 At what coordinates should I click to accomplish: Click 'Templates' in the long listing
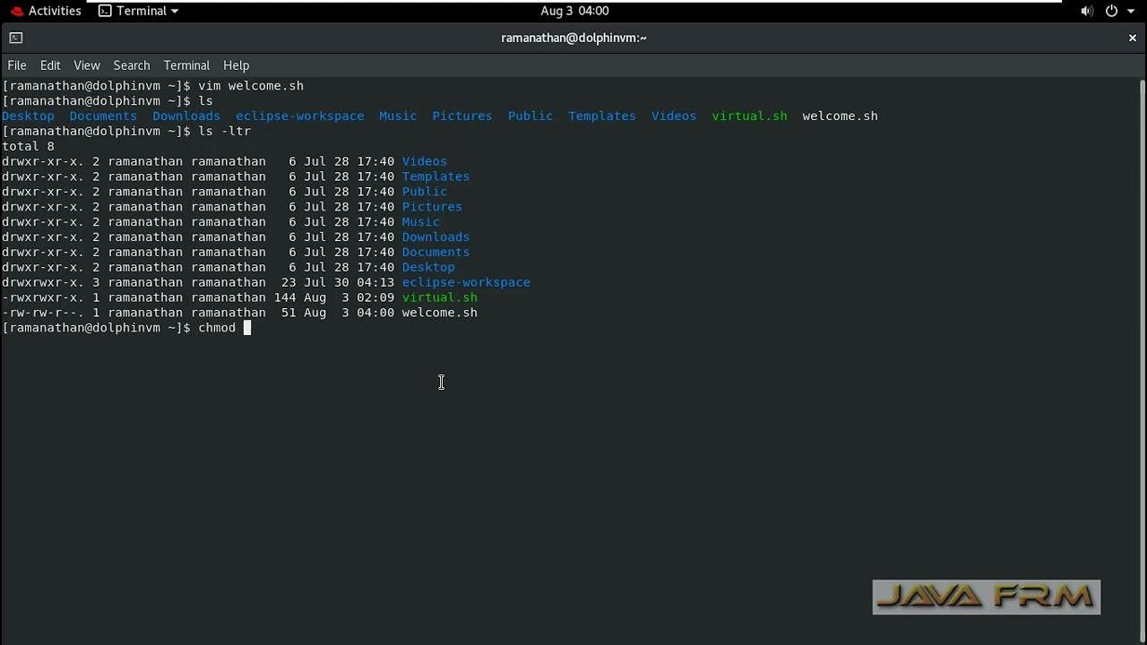pos(436,177)
